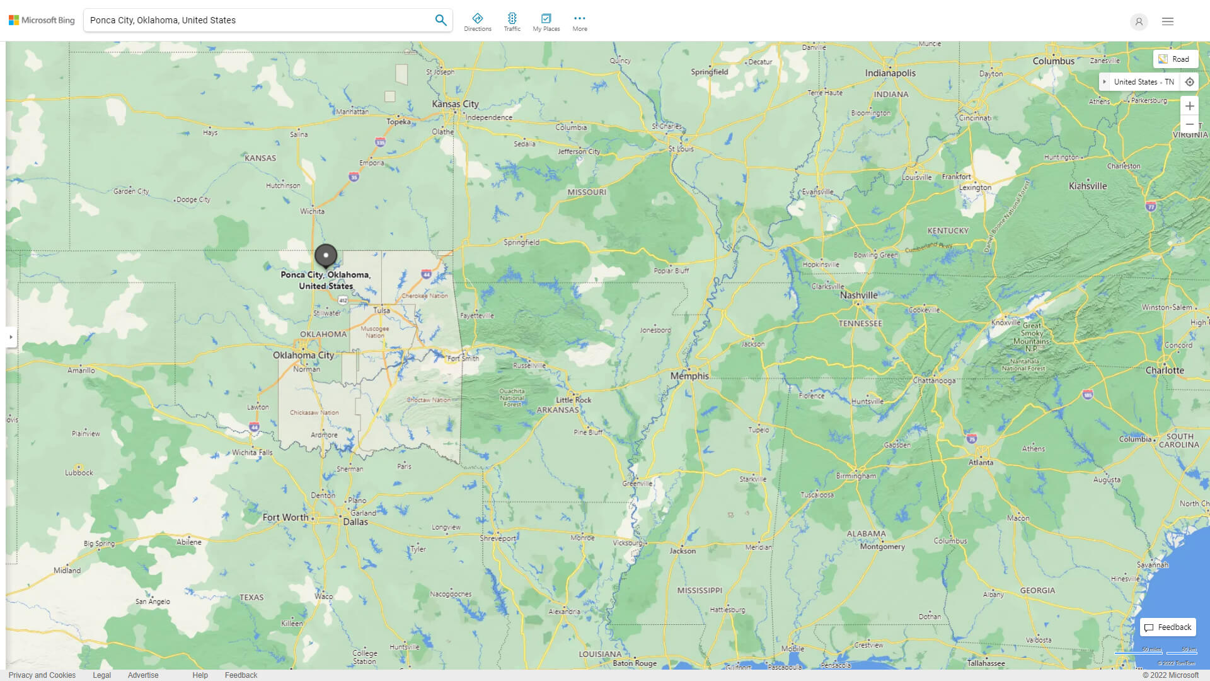Screen dimensions: 1210x681
Task: Expand the United States TN breadcrumb arrow
Action: [1104, 82]
